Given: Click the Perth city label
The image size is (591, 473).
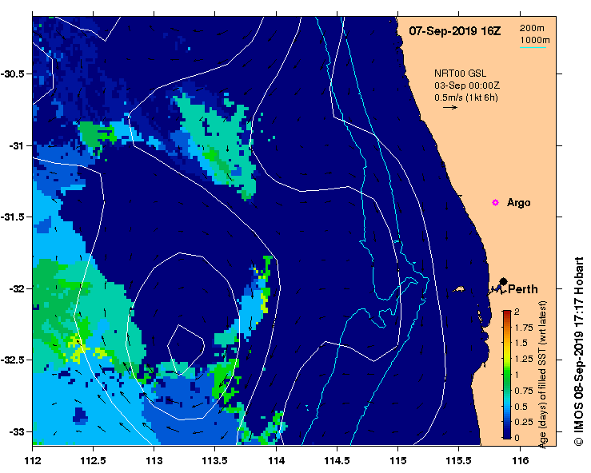Looking at the screenshot, I should click(x=523, y=289).
